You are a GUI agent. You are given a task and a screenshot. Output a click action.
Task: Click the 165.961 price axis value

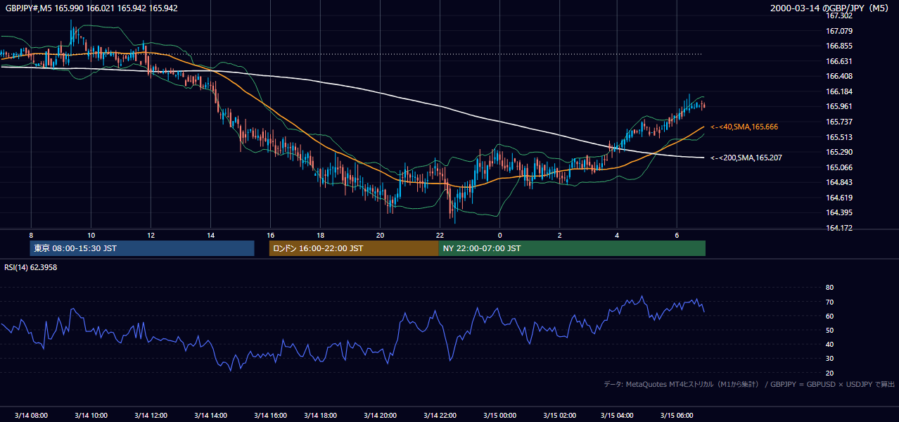(839, 107)
